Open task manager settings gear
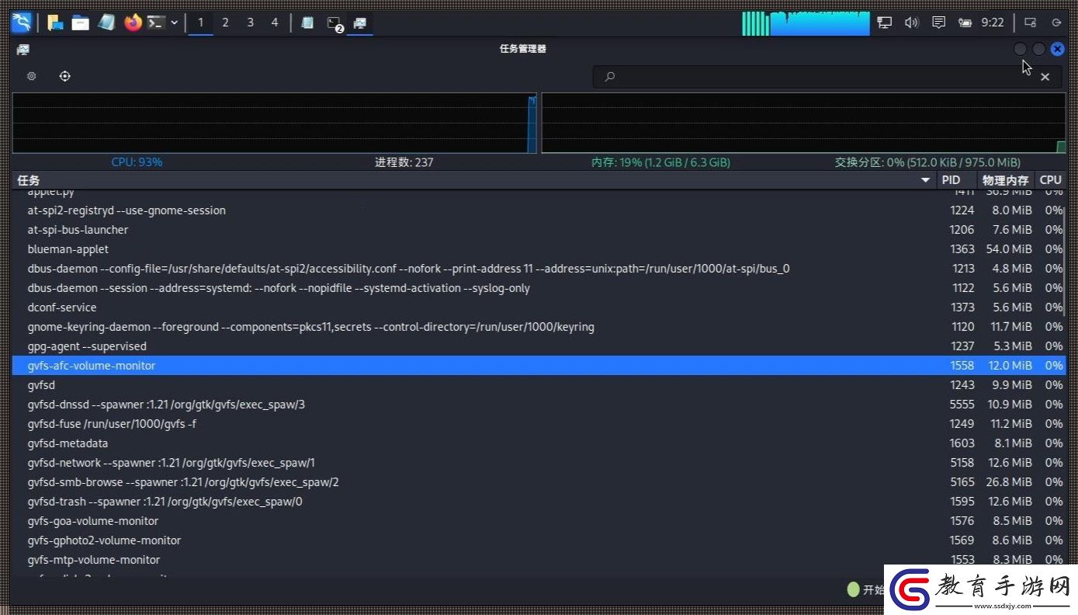The image size is (1078, 615). point(32,76)
